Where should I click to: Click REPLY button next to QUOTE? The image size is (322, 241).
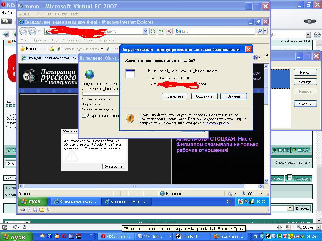(x=300, y=150)
